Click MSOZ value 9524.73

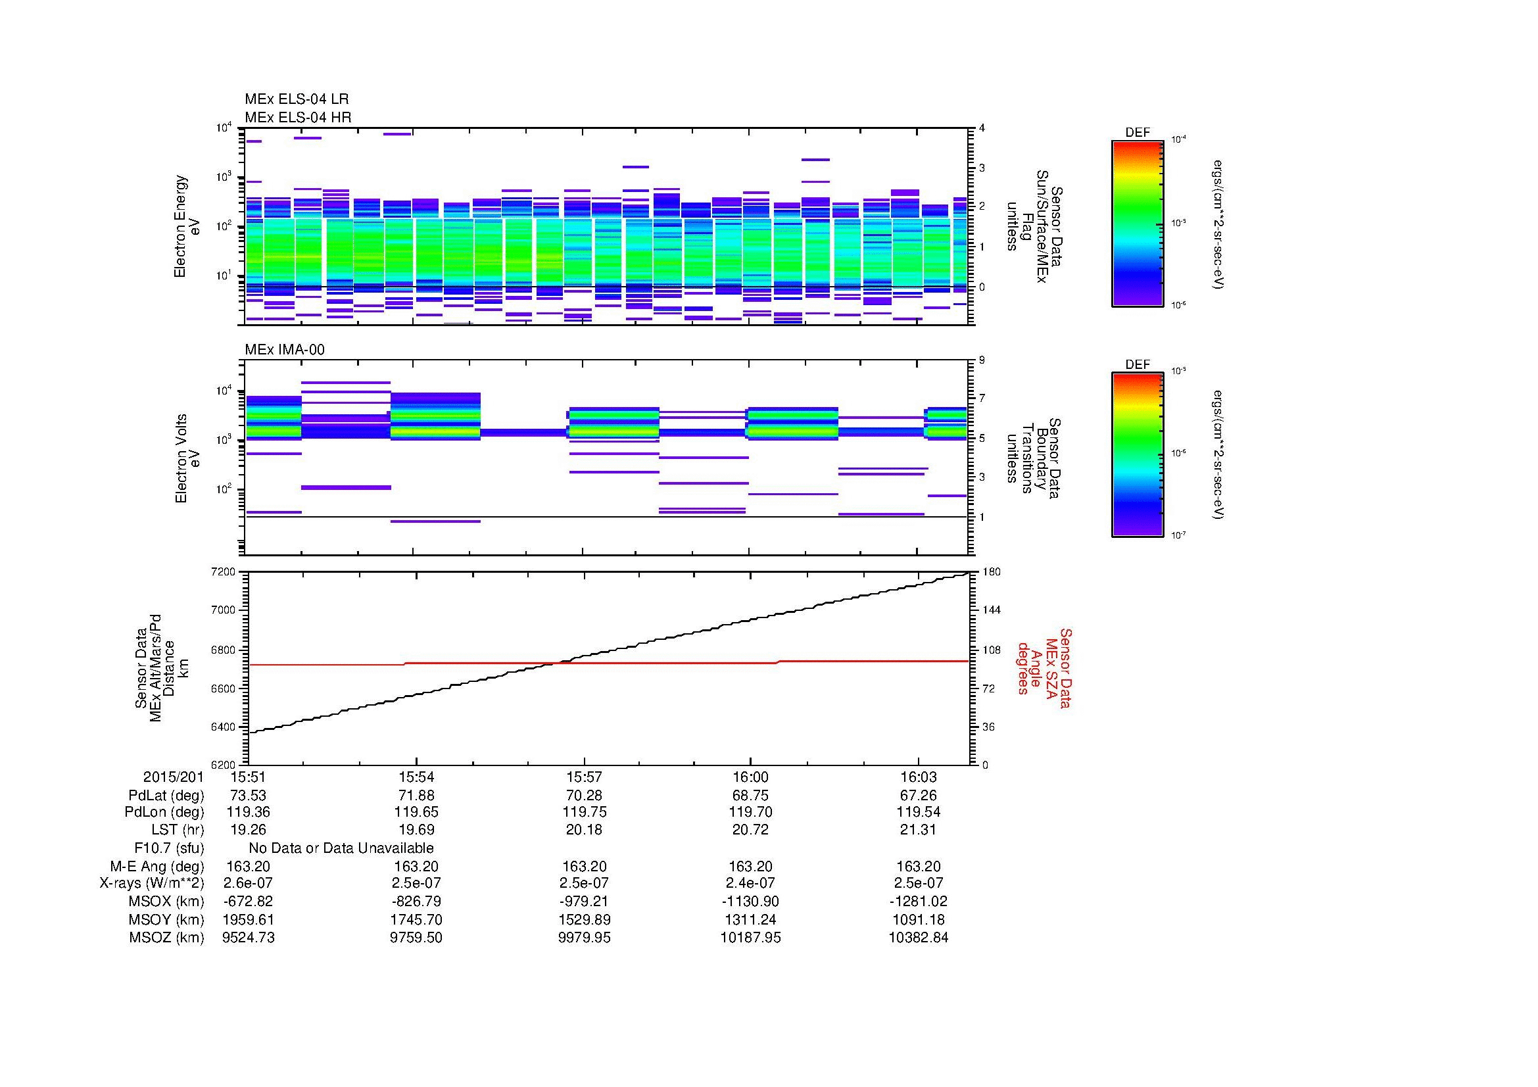pos(248,938)
